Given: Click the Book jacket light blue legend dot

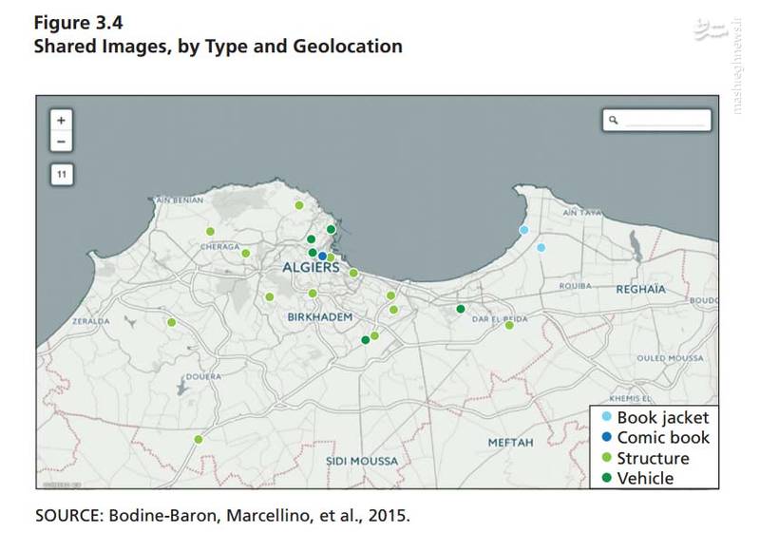Looking at the screenshot, I should pos(606,418).
